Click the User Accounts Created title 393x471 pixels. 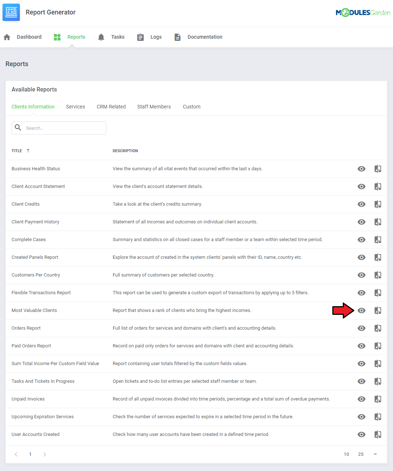pyautogui.click(x=35, y=434)
